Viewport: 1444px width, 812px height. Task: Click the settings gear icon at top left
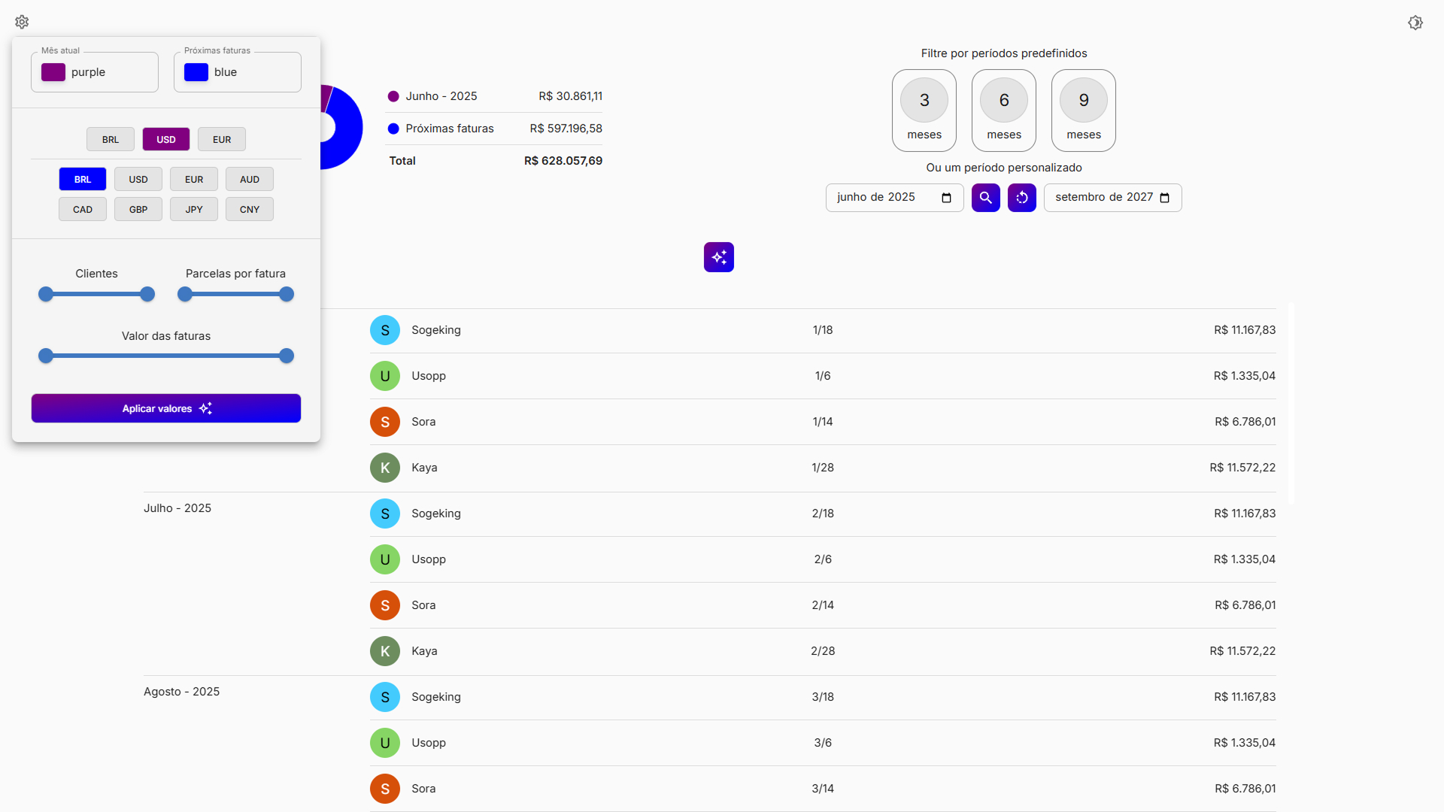coord(22,22)
